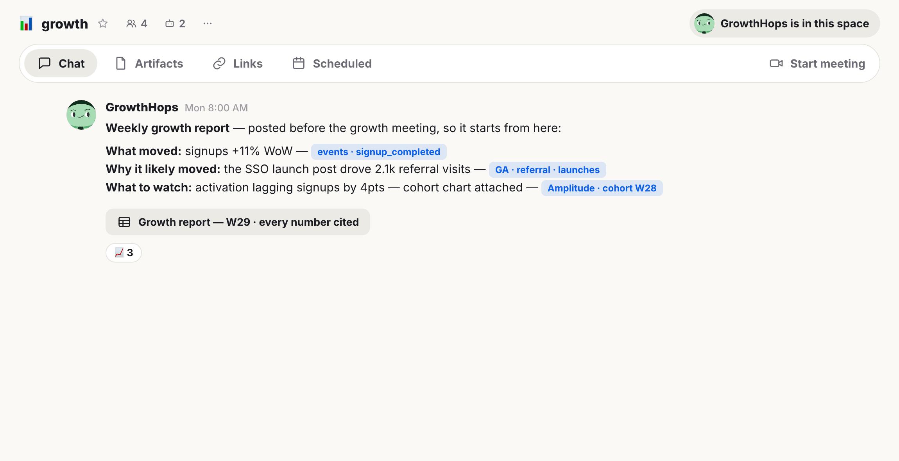Click the Mon 8:00 AM timestamp
Viewport: 899px width, 461px height.
pos(216,108)
